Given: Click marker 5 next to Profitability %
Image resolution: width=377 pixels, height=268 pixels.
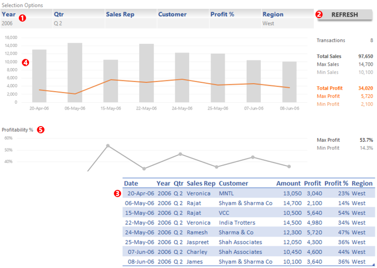Looking at the screenshot, I should (x=41, y=130).
